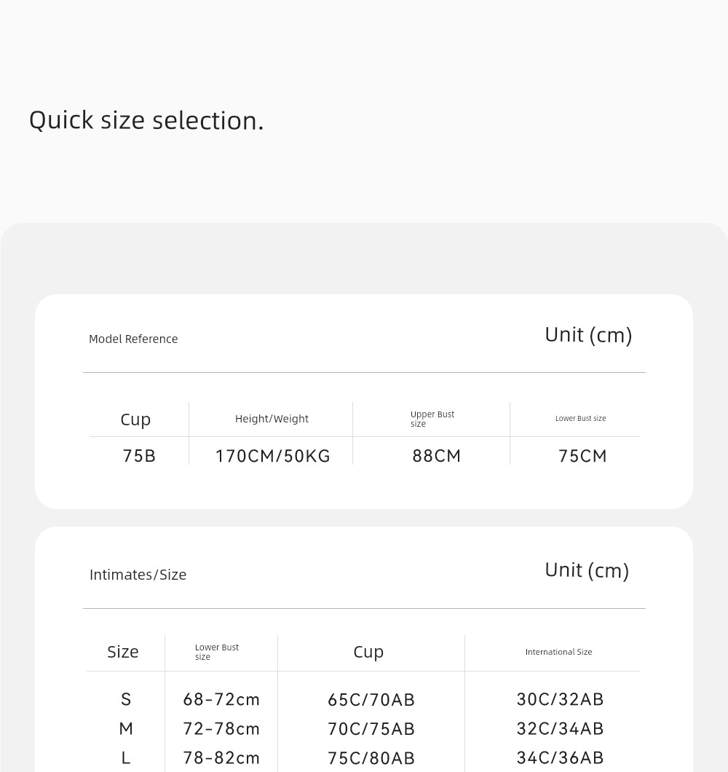The image size is (728, 772).
Task: Click the 30C/32AB international size
Action: [560, 700]
